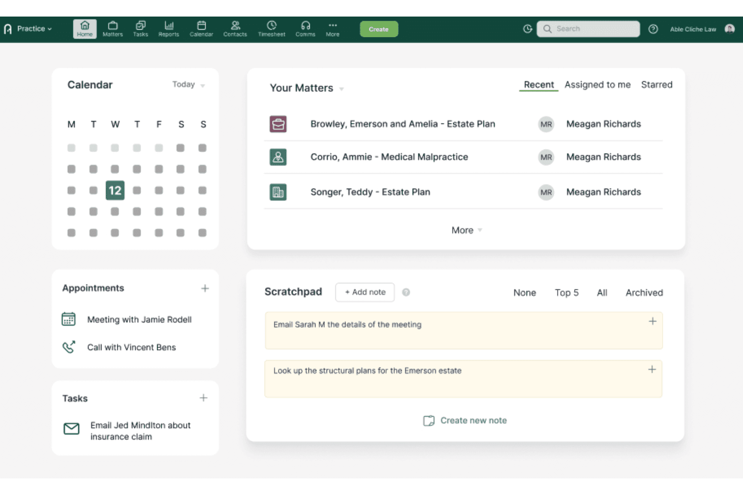Expand the Look up structural plans note plus icon

[x=652, y=369]
